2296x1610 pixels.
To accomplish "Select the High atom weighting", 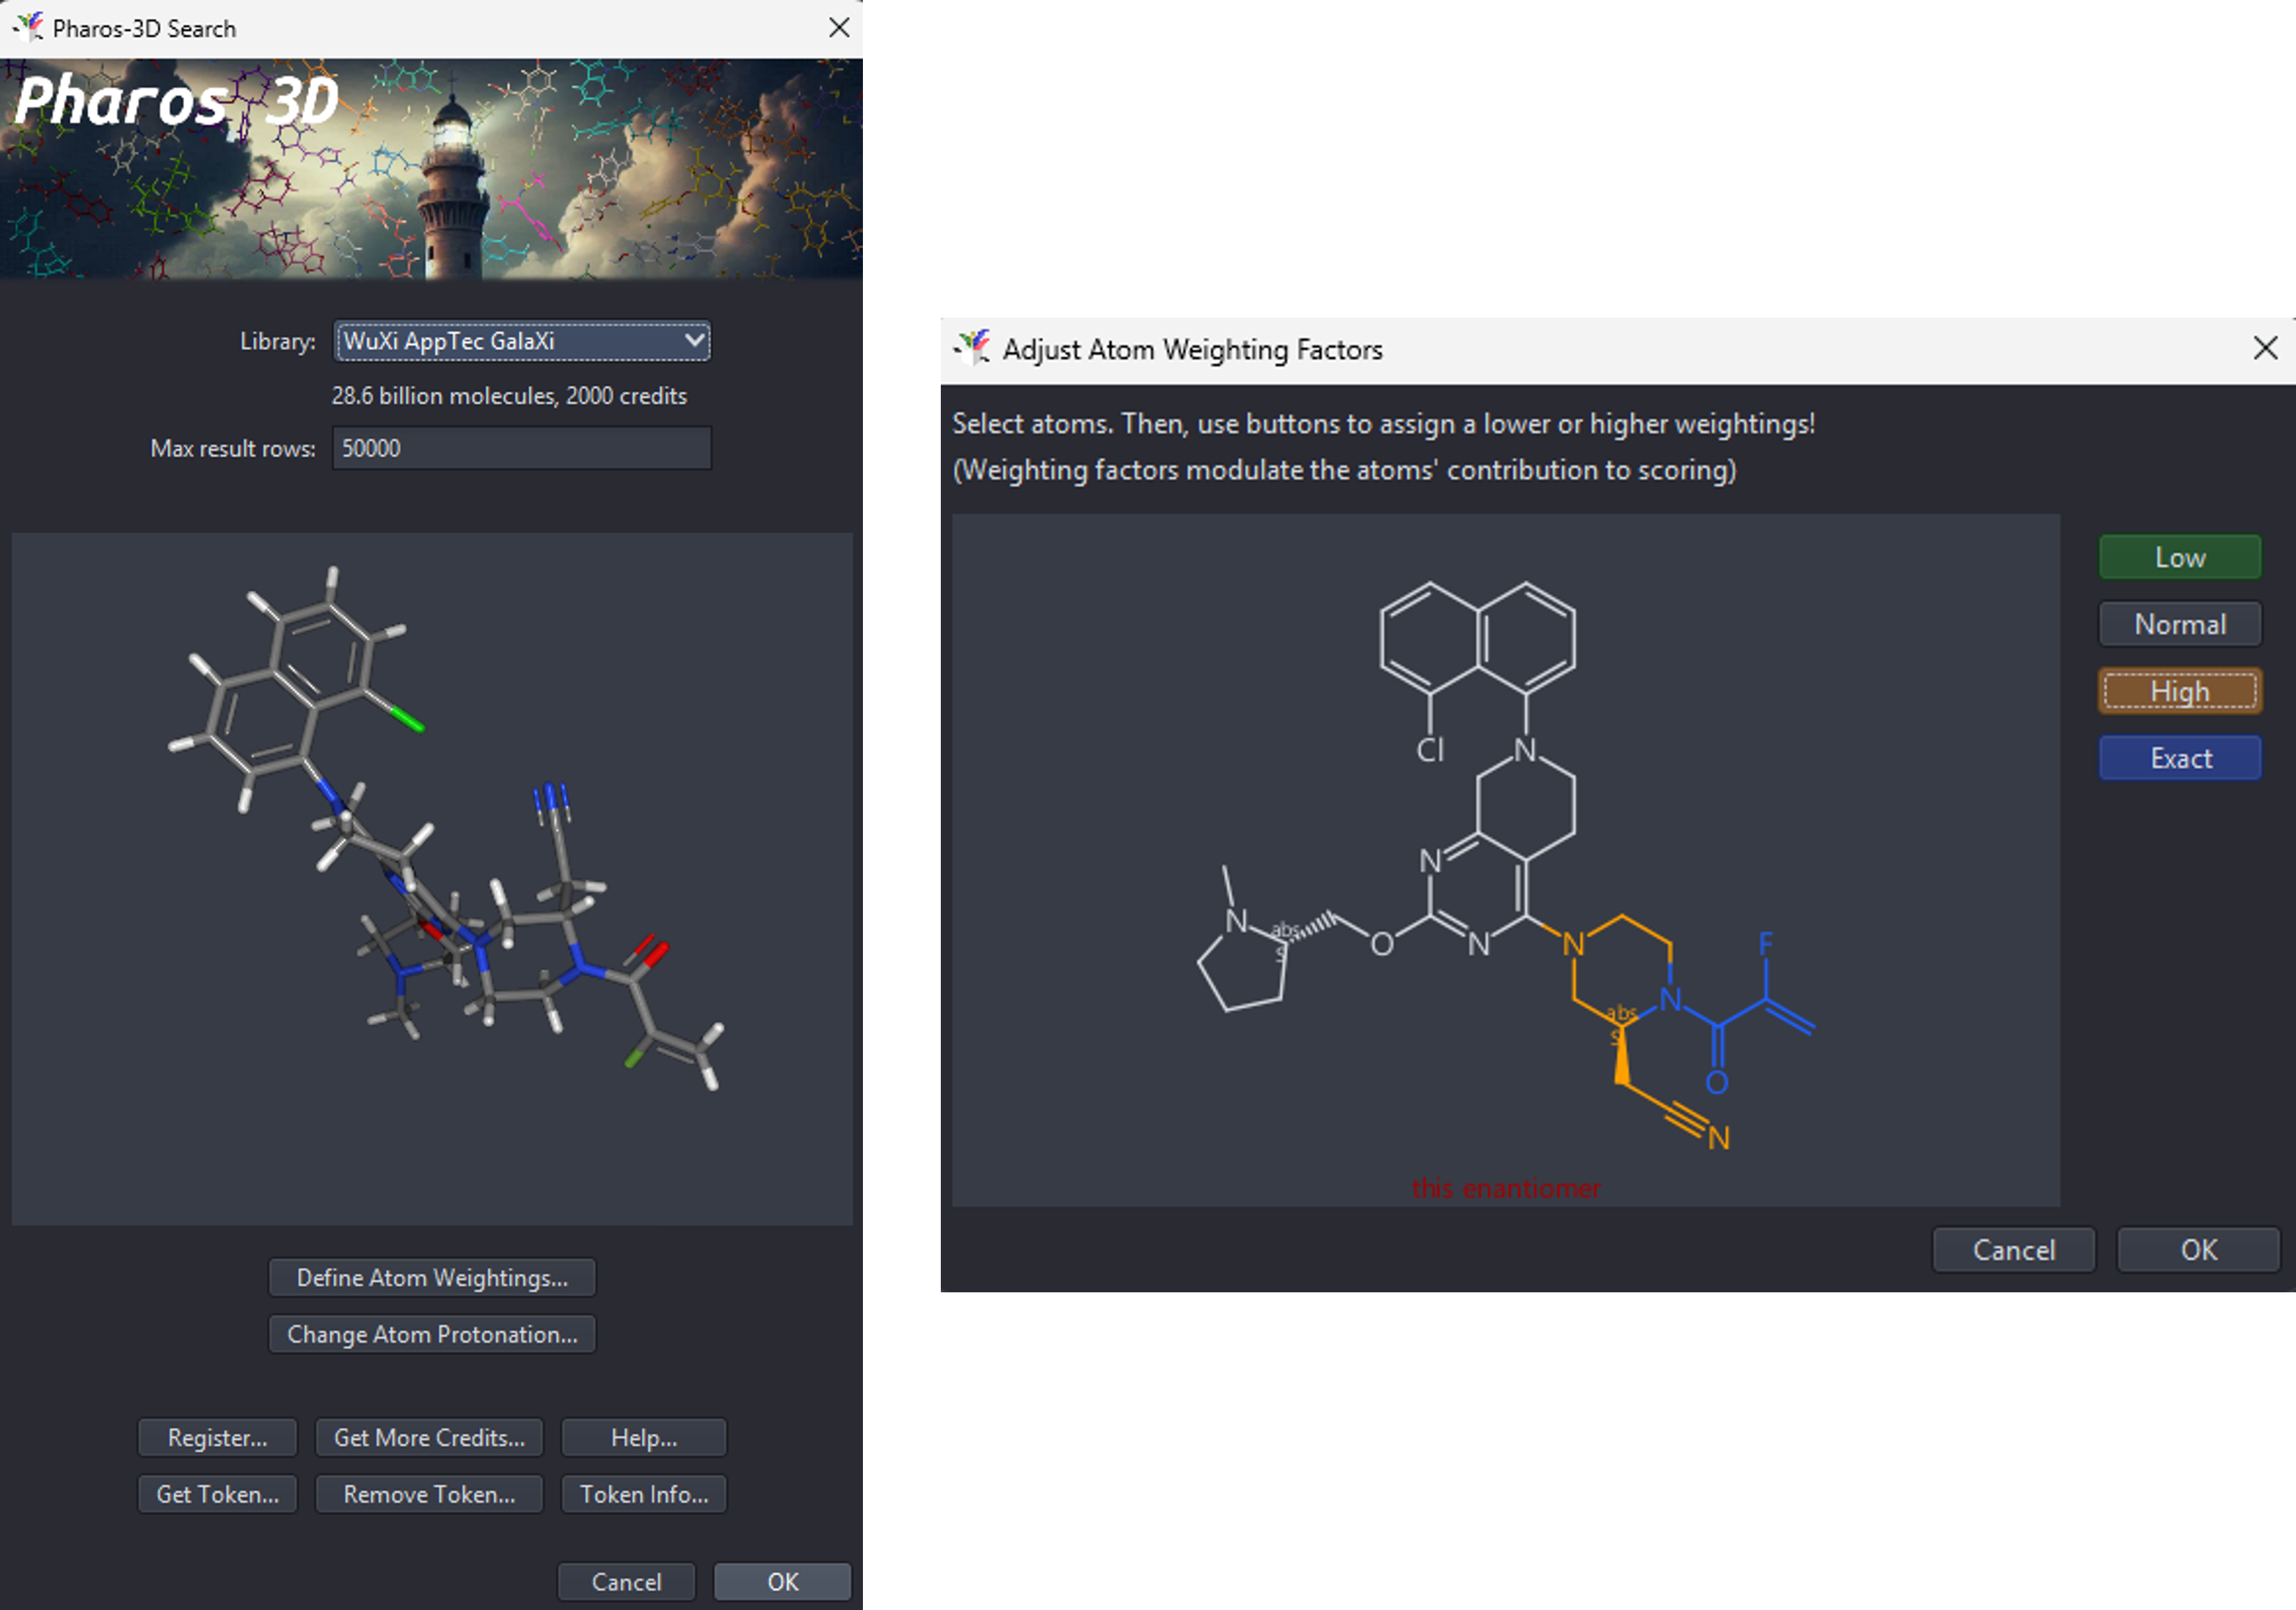I will click(x=2180, y=691).
